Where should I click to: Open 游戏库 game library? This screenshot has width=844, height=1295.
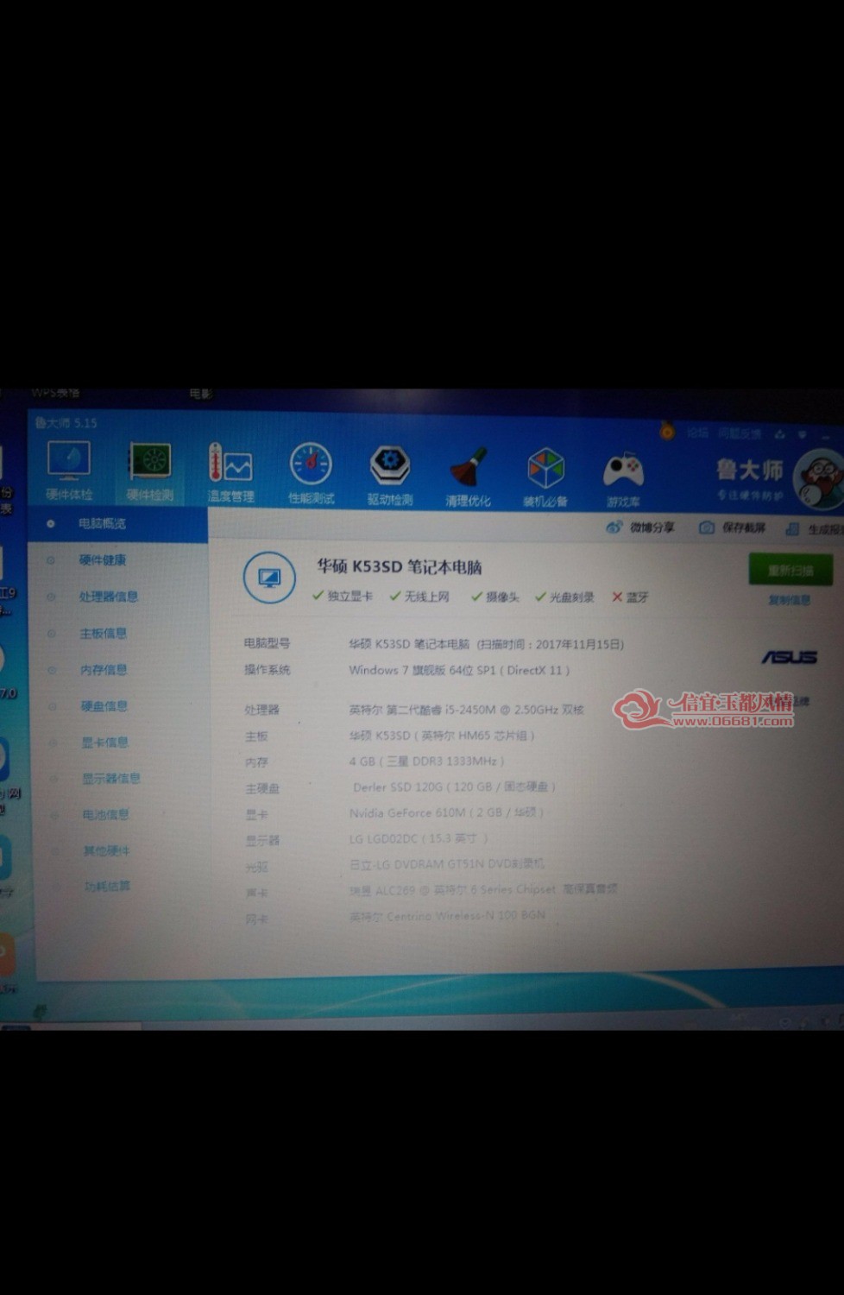click(x=623, y=478)
